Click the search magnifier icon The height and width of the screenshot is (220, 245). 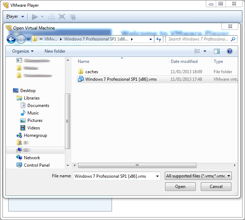[x=233, y=39]
